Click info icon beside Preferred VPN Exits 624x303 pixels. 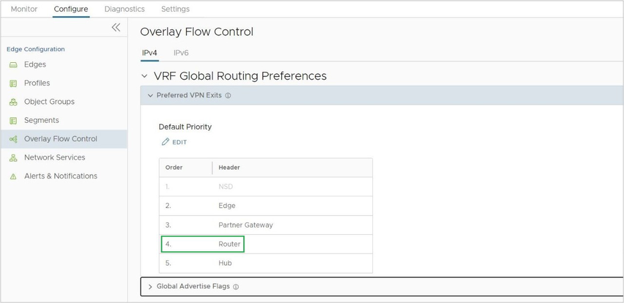pyautogui.click(x=228, y=96)
